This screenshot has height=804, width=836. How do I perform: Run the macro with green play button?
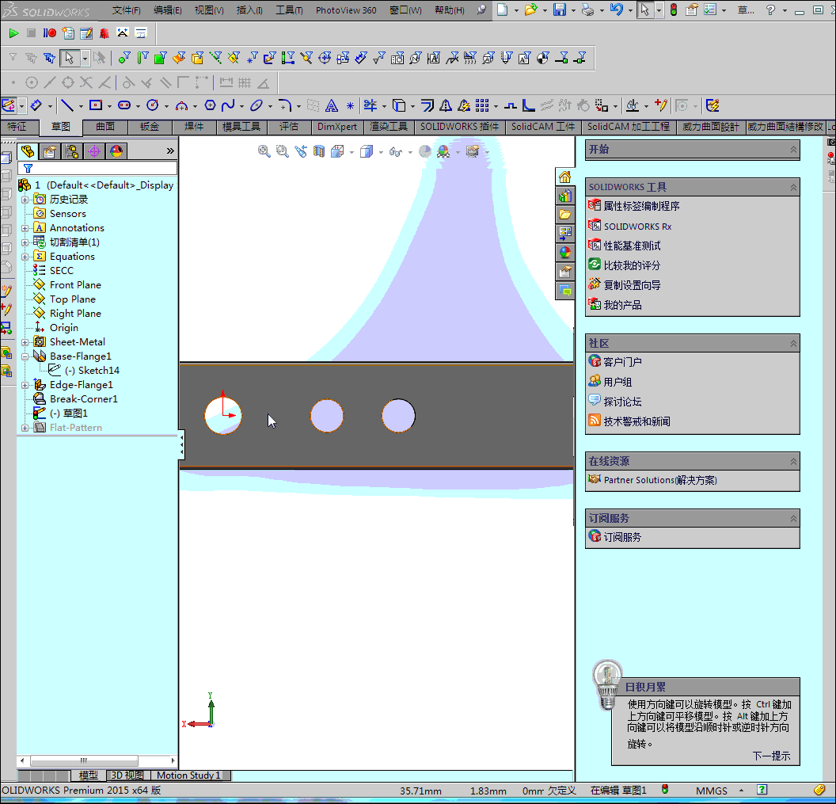(13, 33)
